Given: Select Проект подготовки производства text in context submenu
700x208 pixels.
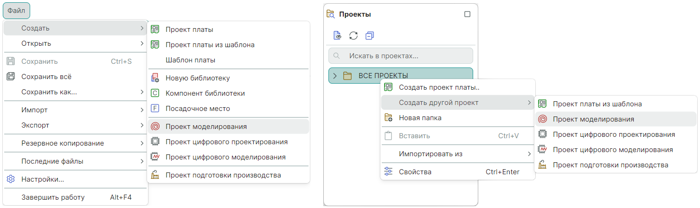Looking at the screenshot, I should (x=610, y=165).
